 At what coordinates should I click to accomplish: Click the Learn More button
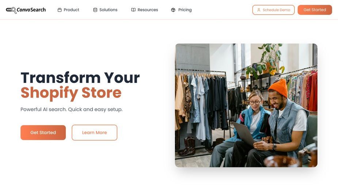94,132
